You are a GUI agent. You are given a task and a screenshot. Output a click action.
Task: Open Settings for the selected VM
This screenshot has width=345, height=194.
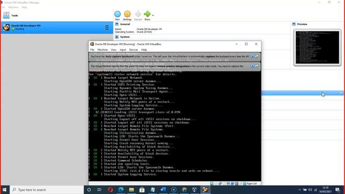[127, 16]
